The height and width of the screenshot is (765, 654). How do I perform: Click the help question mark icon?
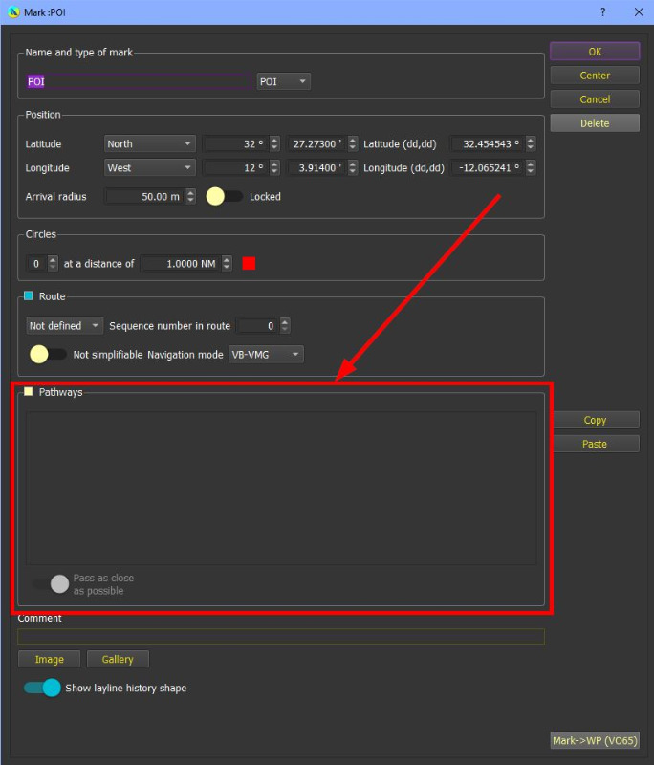[x=602, y=12]
